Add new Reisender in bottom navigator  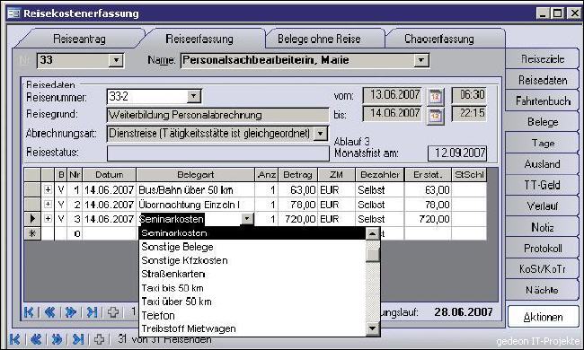(x=99, y=339)
